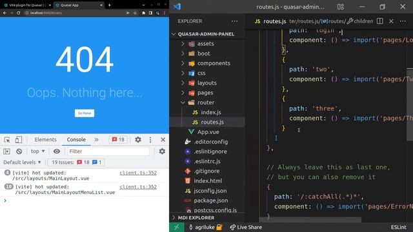Image resolution: width=413 pixels, height=232 pixels.
Task: Select the Quasar App browser tab
Action: (79, 5)
